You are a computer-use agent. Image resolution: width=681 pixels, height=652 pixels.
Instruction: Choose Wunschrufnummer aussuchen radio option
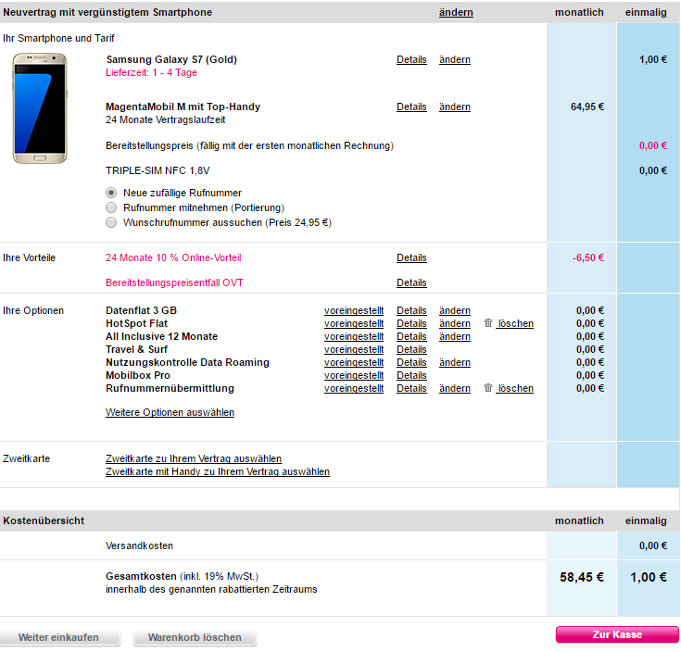coord(111,222)
